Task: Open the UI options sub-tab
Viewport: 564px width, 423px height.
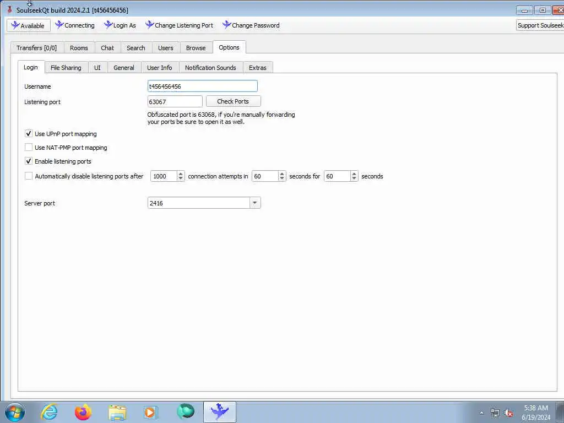Action: tap(97, 68)
